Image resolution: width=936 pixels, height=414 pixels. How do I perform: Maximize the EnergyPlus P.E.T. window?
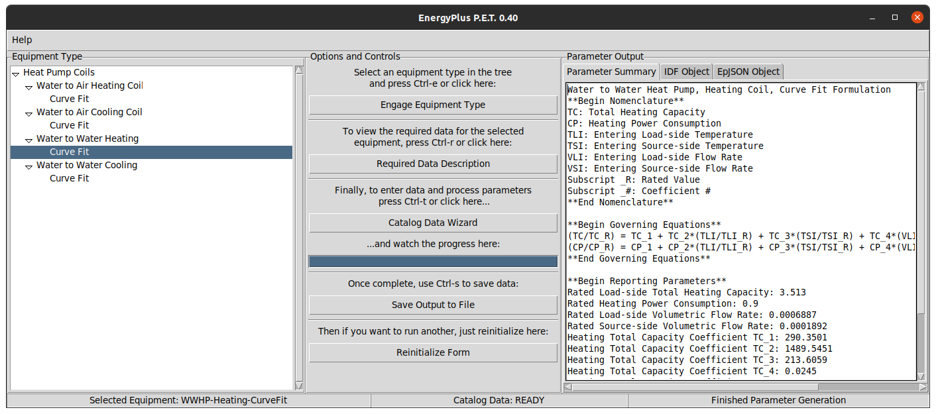[895, 18]
